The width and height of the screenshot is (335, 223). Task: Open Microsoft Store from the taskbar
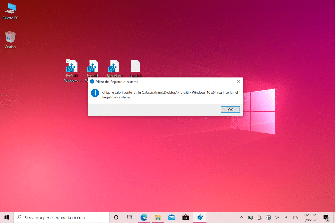click(185, 217)
